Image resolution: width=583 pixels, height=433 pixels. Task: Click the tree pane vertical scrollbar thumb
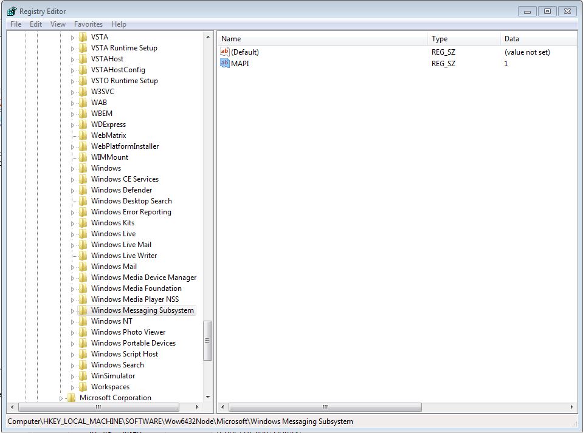pyautogui.click(x=208, y=341)
